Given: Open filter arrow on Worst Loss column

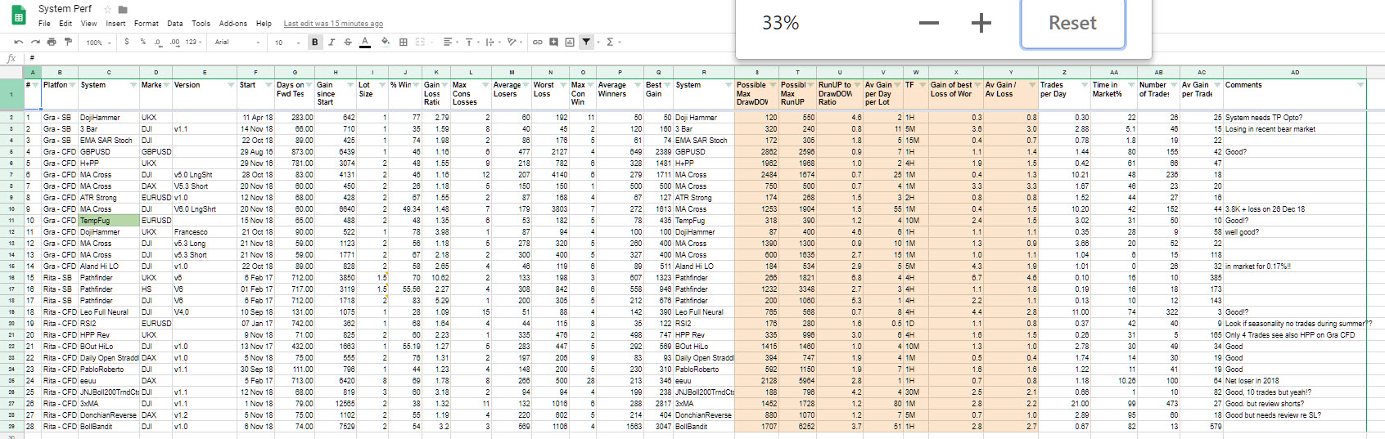Looking at the screenshot, I should tap(563, 85).
